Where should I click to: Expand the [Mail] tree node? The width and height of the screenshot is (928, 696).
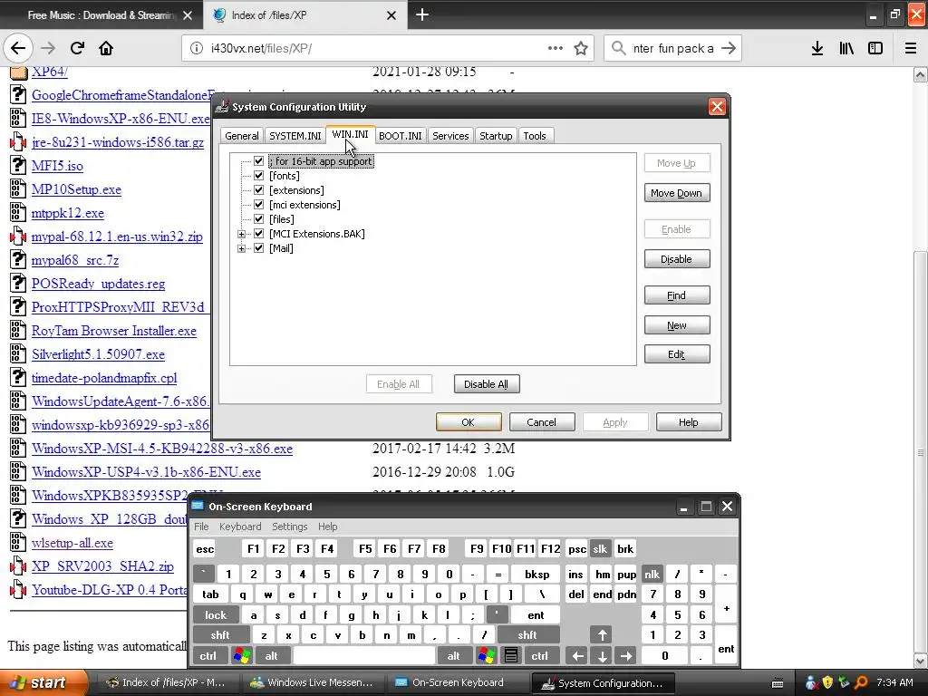(241, 248)
